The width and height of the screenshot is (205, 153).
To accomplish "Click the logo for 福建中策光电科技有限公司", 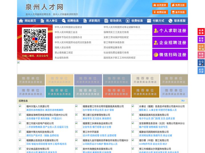I will click(x=22, y=133).
